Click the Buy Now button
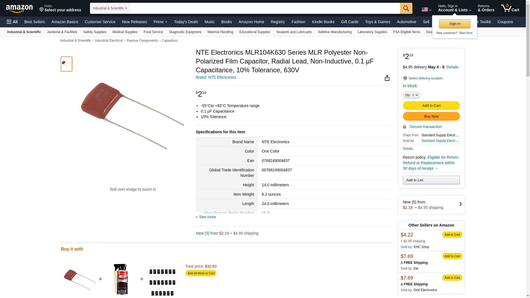The height and width of the screenshot is (298, 530). point(431,116)
